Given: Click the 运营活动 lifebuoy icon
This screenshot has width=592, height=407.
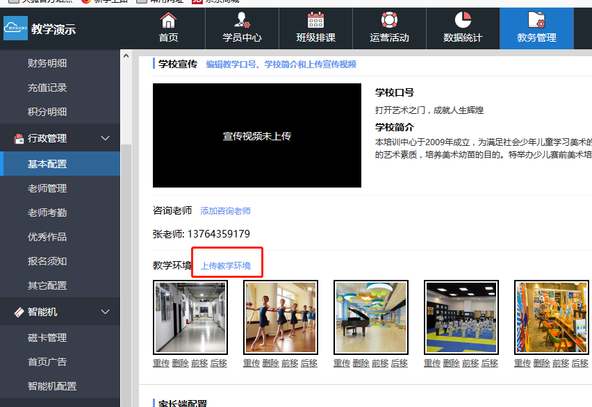Looking at the screenshot, I should (x=389, y=20).
